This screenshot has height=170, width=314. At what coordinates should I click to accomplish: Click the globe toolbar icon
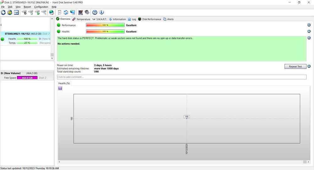[x=52, y=13]
